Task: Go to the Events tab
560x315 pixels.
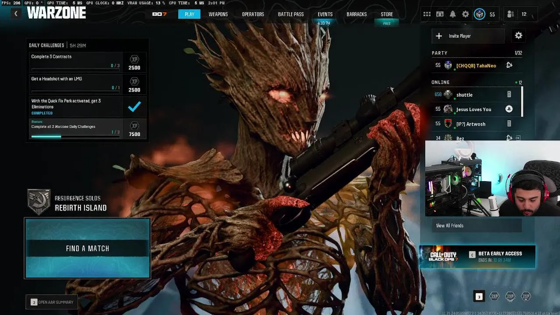Action: pyautogui.click(x=325, y=14)
